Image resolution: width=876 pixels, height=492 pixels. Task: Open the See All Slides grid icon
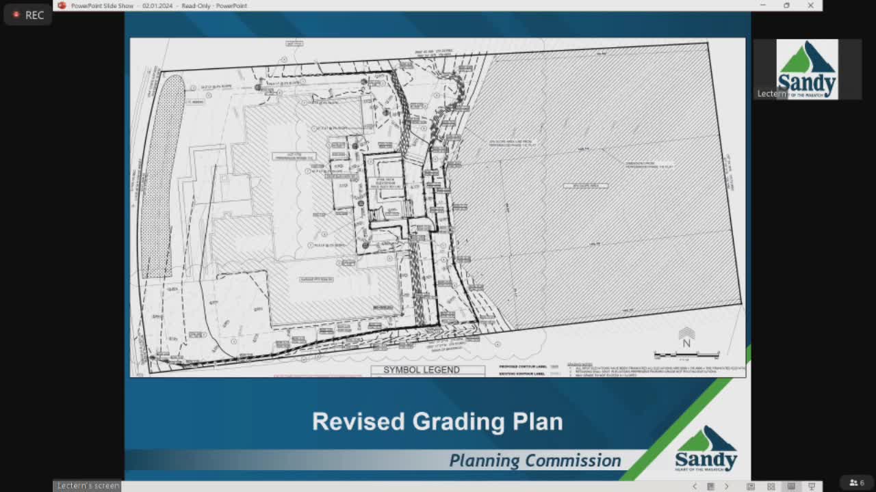[770, 485]
